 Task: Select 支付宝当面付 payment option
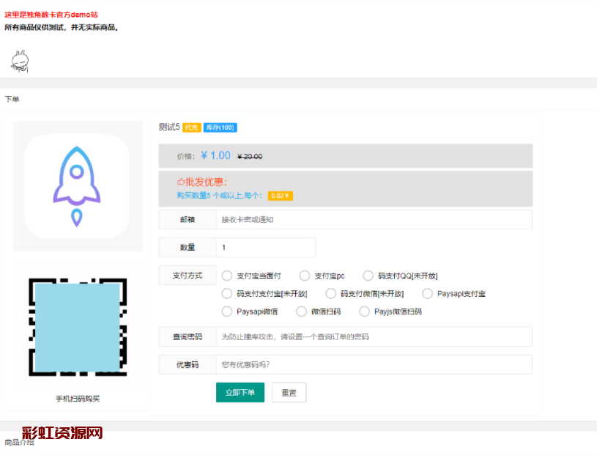click(x=228, y=276)
